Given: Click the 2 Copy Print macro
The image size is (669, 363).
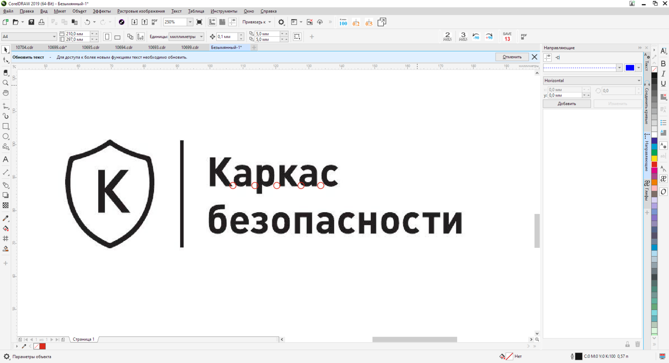Looking at the screenshot, I should pyautogui.click(x=447, y=37).
